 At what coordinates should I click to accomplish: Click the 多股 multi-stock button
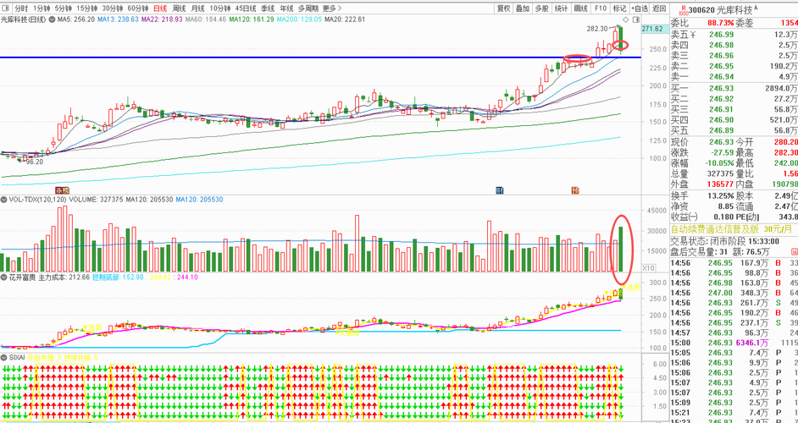click(x=541, y=8)
